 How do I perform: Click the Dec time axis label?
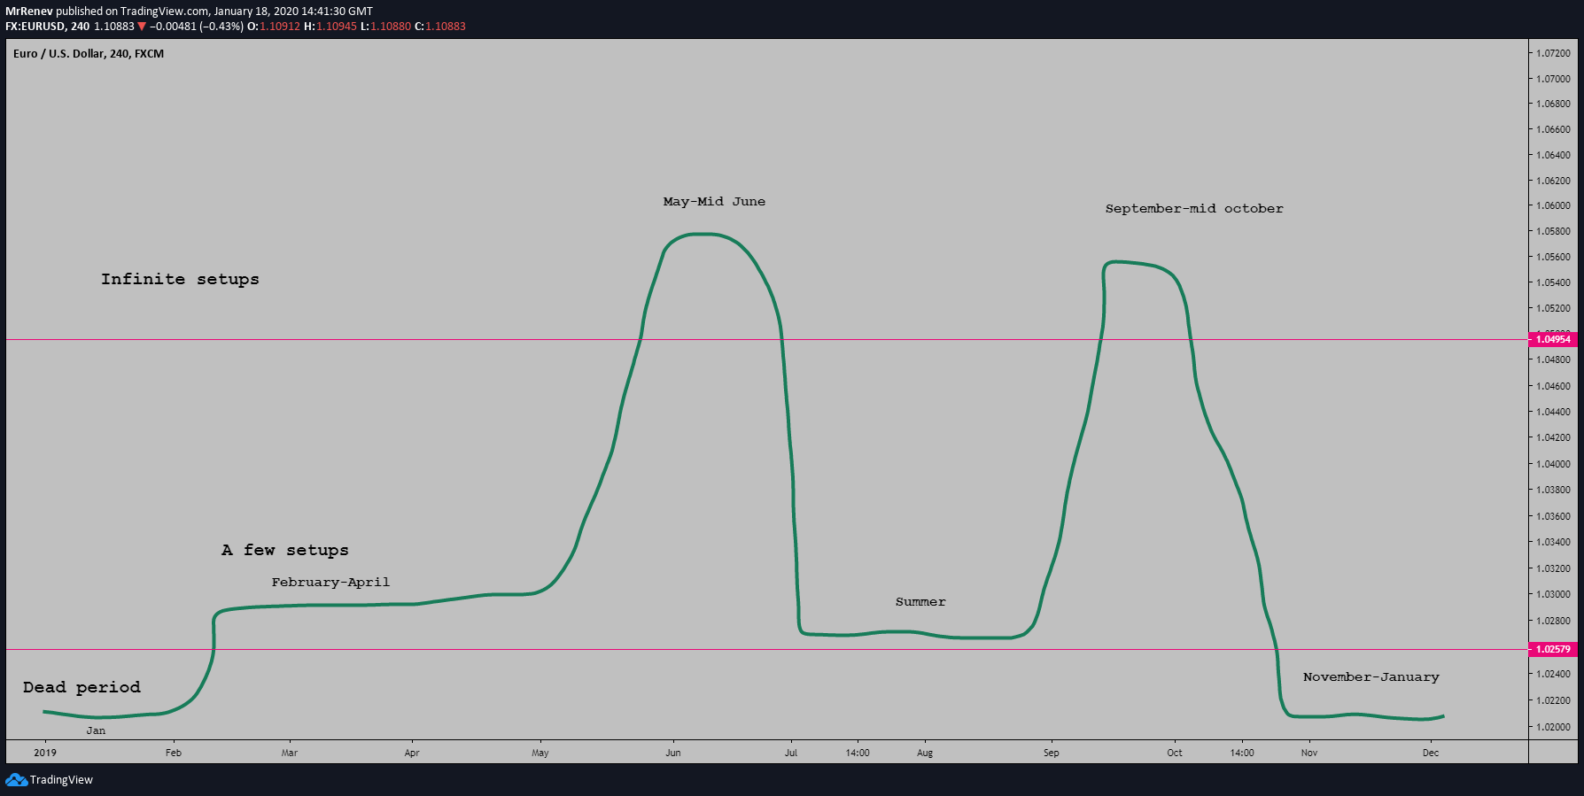pos(1431,753)
